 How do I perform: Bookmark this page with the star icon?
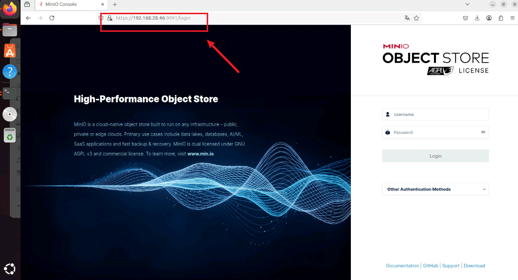[416, 18]
